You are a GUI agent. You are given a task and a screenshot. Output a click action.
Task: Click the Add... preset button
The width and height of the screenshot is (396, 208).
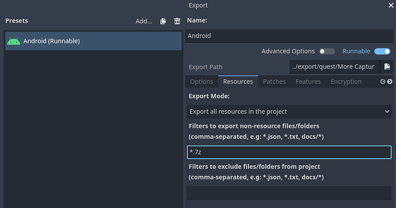tap(143, 21)
